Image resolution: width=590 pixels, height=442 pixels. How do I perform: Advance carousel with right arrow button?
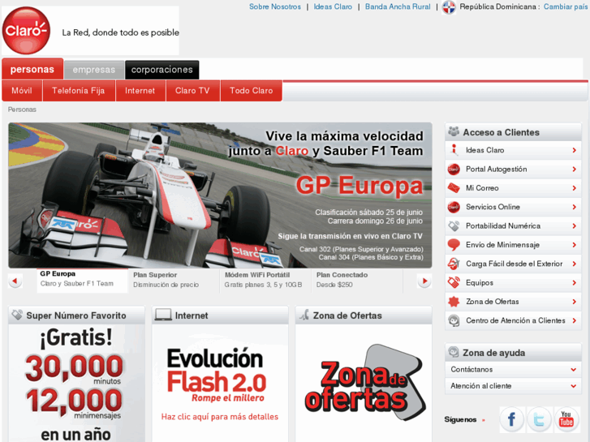tap(424, 281)
